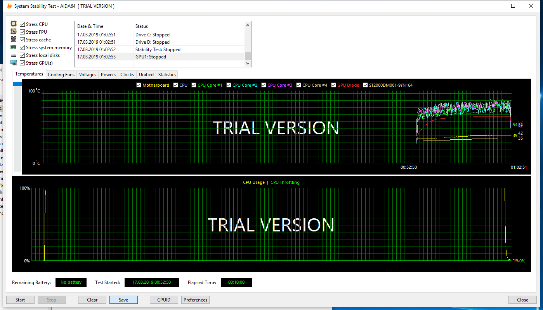This screenshot has height=310, width=543.
Task: Select the 'Drive D: Stopped' log row
Action: (x=160, y=42)
